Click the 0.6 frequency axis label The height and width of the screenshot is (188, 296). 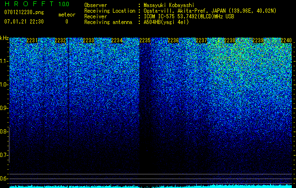click(x=4, y=179)
